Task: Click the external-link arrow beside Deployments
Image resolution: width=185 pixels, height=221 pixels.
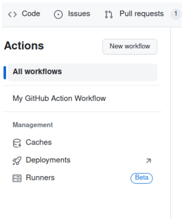Action: coord(148,160)
